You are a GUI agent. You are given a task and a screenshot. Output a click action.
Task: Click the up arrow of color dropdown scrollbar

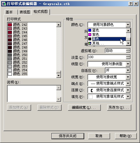(128, 31)
